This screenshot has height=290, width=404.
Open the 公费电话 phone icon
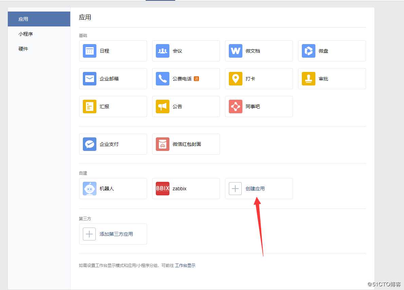coord(162,78)
